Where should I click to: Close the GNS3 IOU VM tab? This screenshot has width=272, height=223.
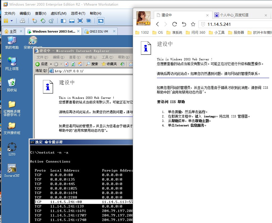point(114,31)
